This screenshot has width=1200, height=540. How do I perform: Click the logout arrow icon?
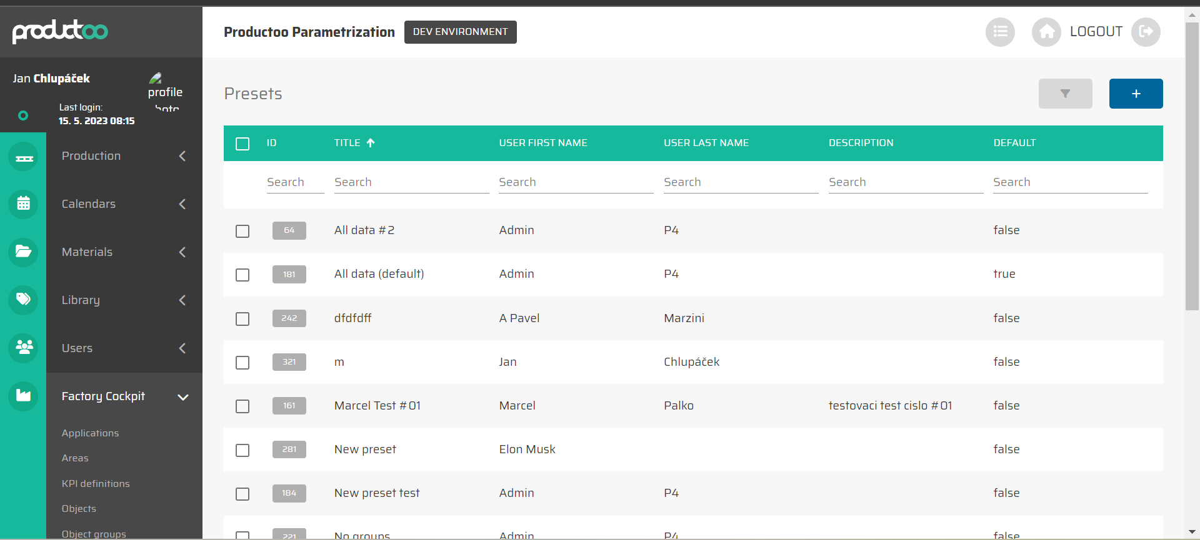click(x=1146, y=32)
